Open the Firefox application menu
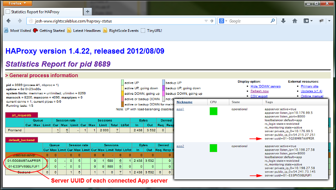This screenshot has height=190, width=336. [x=18, y=3]
